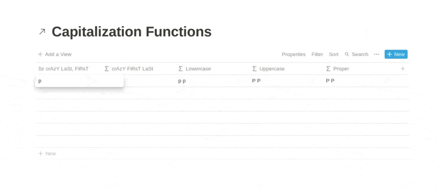Click the sigma icon of the Lowercase column
443x190 pixels.
click(181, 68)
